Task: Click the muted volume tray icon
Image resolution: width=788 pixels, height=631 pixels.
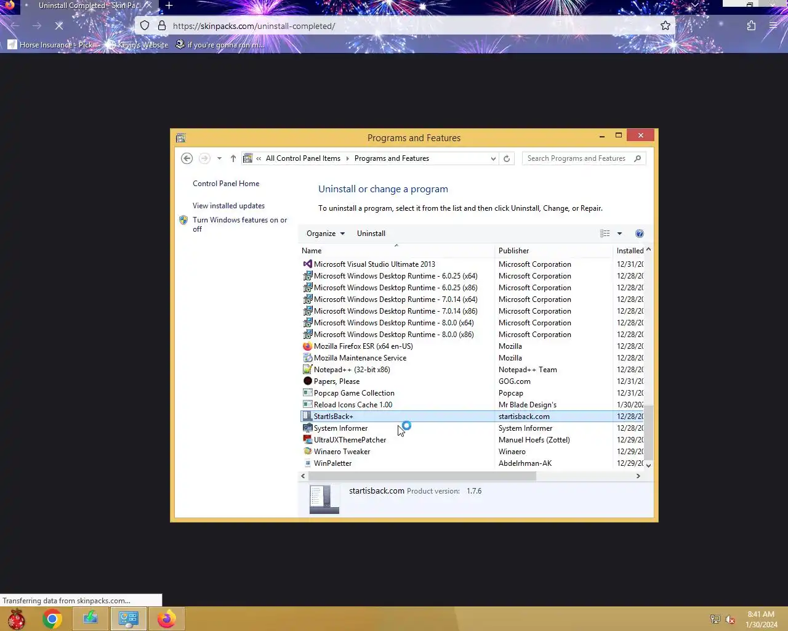Action: tap(730, 619)
